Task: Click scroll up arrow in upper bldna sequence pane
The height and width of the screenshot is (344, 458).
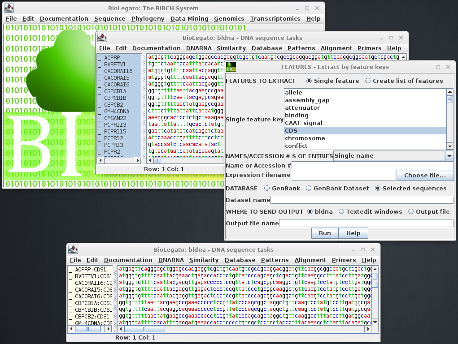Action: 403,57
